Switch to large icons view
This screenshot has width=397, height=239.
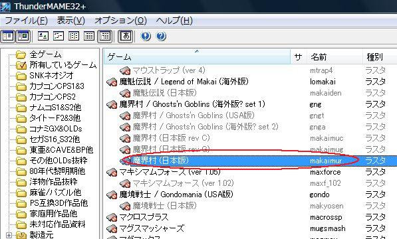click(x=43, y=36)
